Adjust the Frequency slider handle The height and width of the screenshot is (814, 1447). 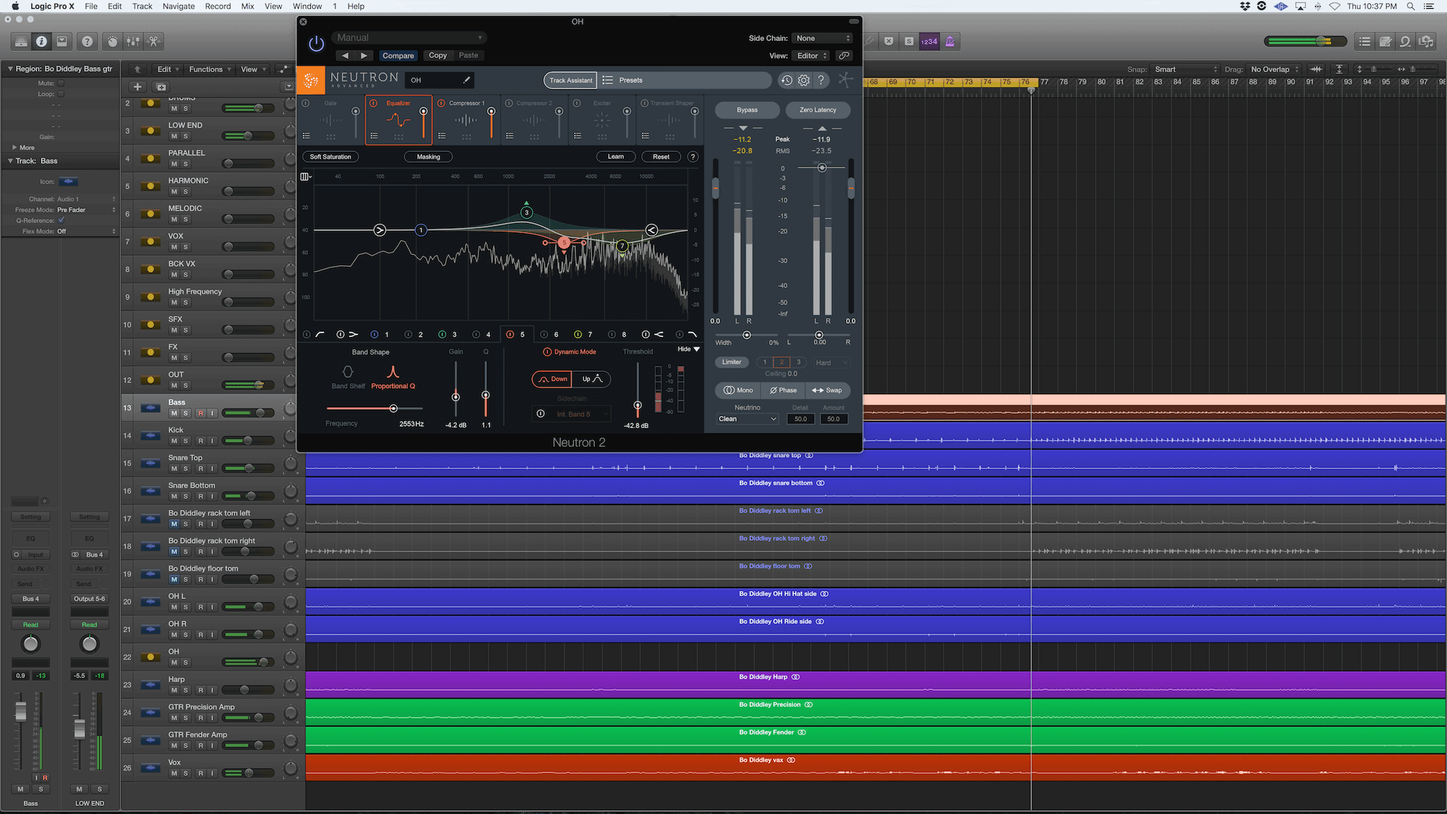393,408
